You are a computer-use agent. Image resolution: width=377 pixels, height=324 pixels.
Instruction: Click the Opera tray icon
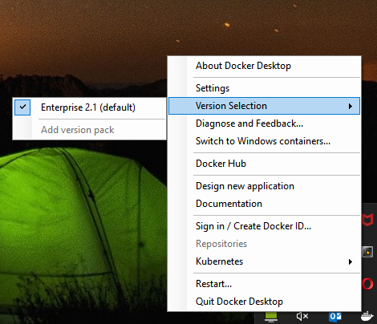[367, 284]
